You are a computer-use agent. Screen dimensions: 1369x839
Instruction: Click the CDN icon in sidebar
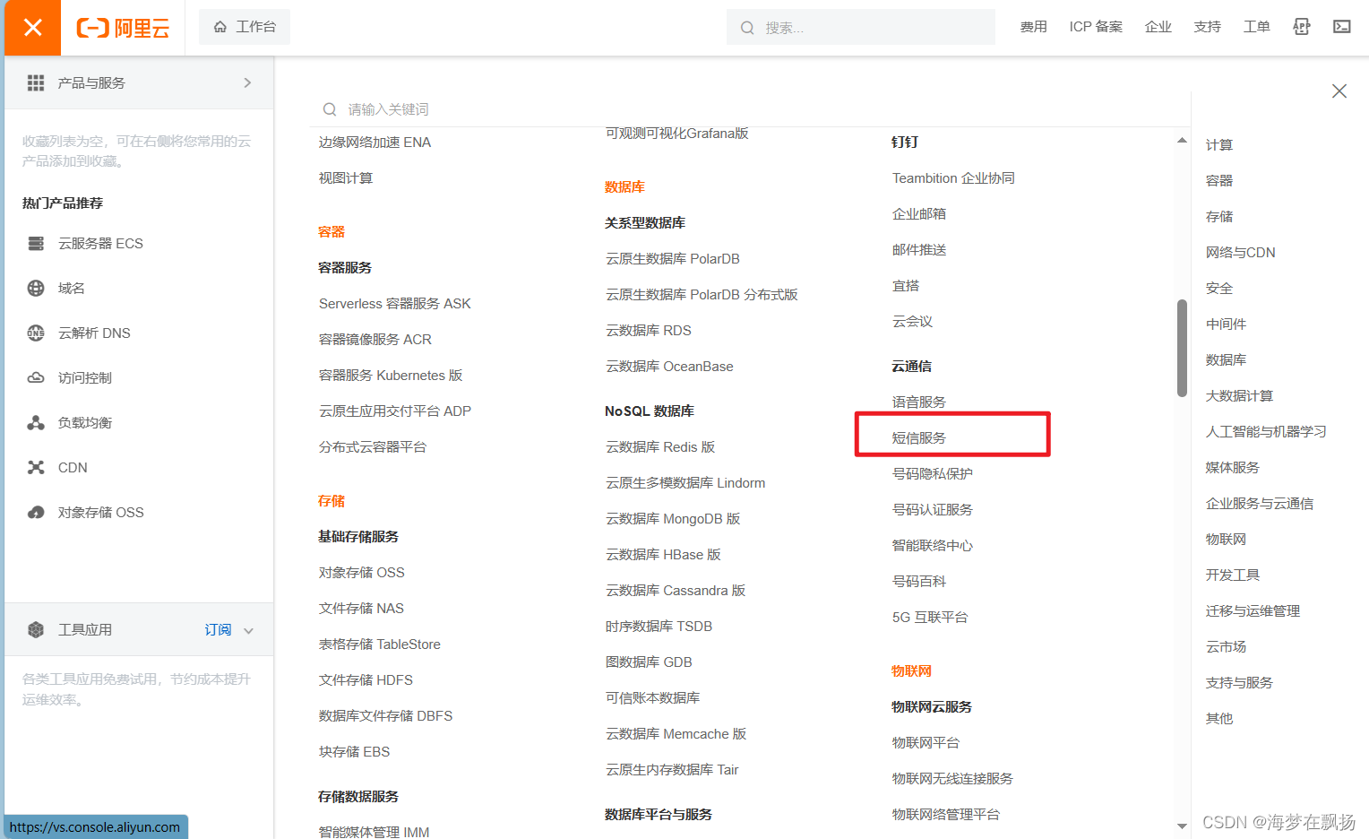[x=36, y=467]
